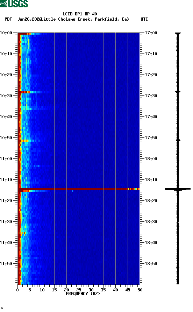Image resolution: width=193 pixels, height=312 pixels.
Task: Click the '10:30' PDT time label
Action: [x=6, y=96]
